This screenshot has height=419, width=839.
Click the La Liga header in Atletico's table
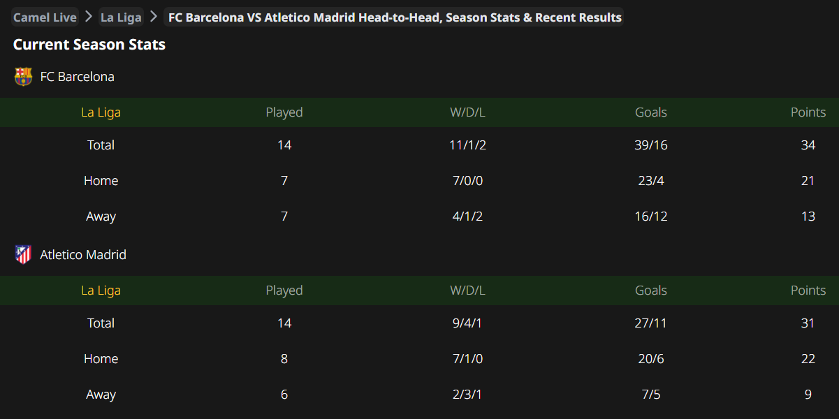click(x=101, y=291)
